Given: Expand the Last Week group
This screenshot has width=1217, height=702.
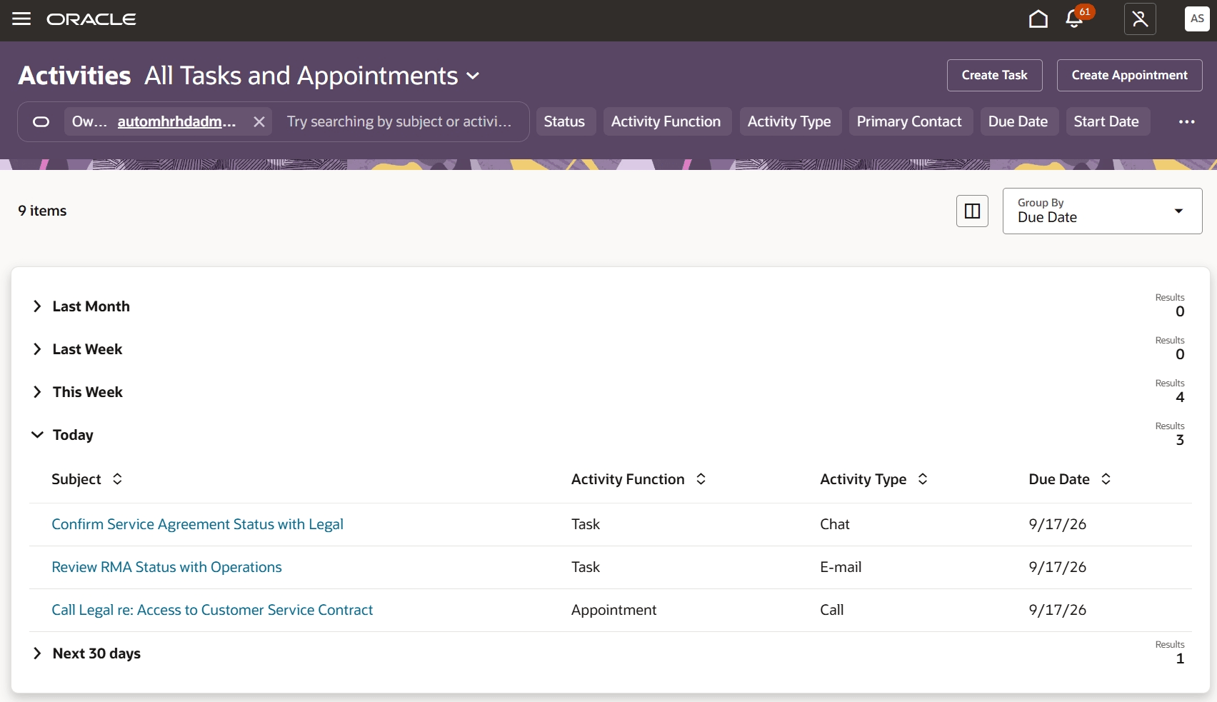Looking at the screenshot, I should point(37,349).
